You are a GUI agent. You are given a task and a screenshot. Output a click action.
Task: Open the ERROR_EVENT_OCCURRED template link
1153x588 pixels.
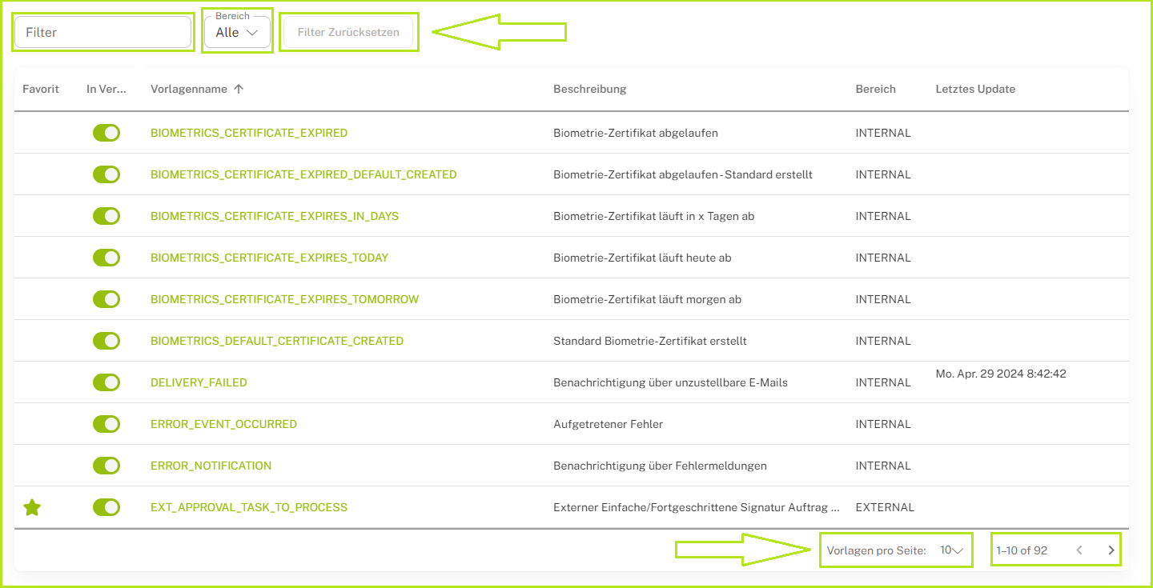click(x=223, y=424)
